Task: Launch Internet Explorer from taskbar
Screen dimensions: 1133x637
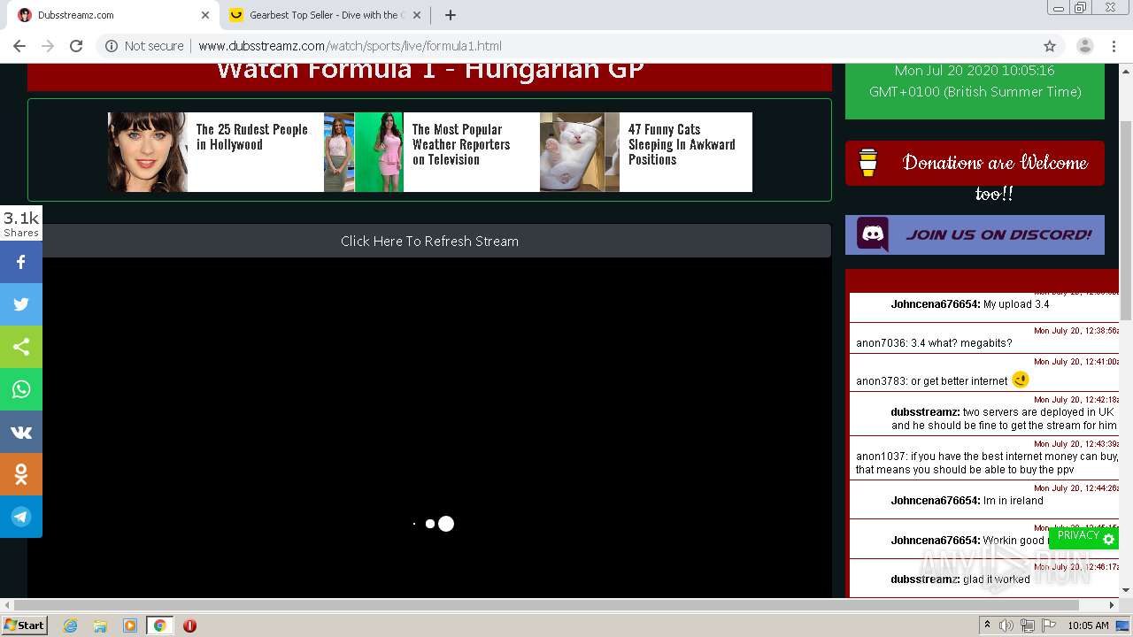Action: (71, 625)
